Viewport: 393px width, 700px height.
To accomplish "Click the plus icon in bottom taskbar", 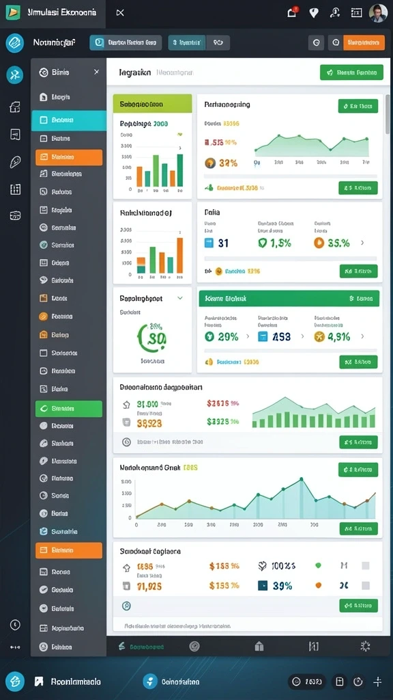I will (x=377, y=682).
